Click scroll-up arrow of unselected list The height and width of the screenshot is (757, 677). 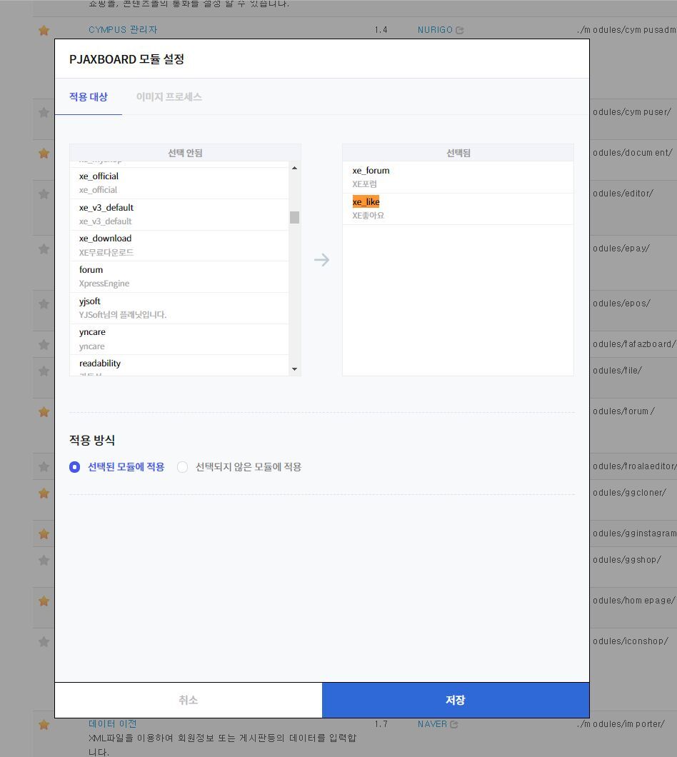tap(294, 168)
